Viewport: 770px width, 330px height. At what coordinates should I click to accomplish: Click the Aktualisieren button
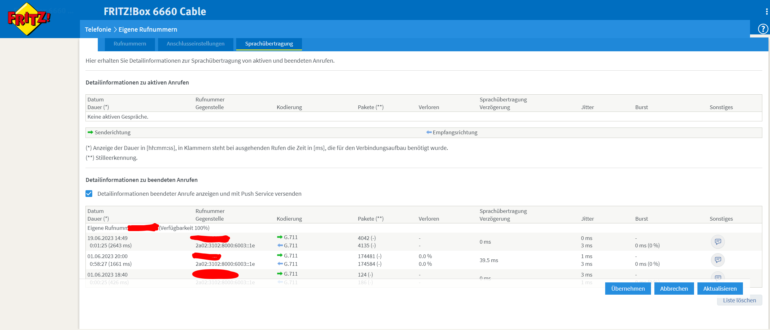click(720, 289)
